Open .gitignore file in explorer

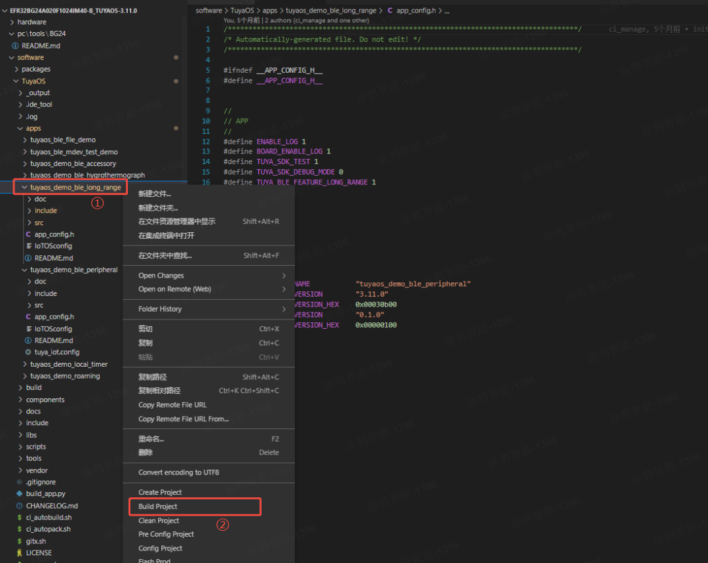(x=41, y=482)
